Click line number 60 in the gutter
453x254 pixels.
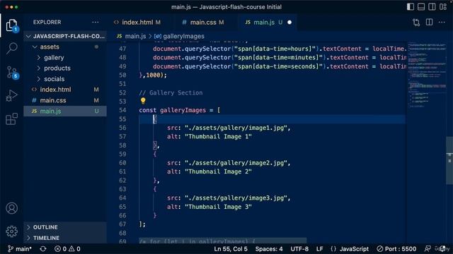(x=122, y=163)
